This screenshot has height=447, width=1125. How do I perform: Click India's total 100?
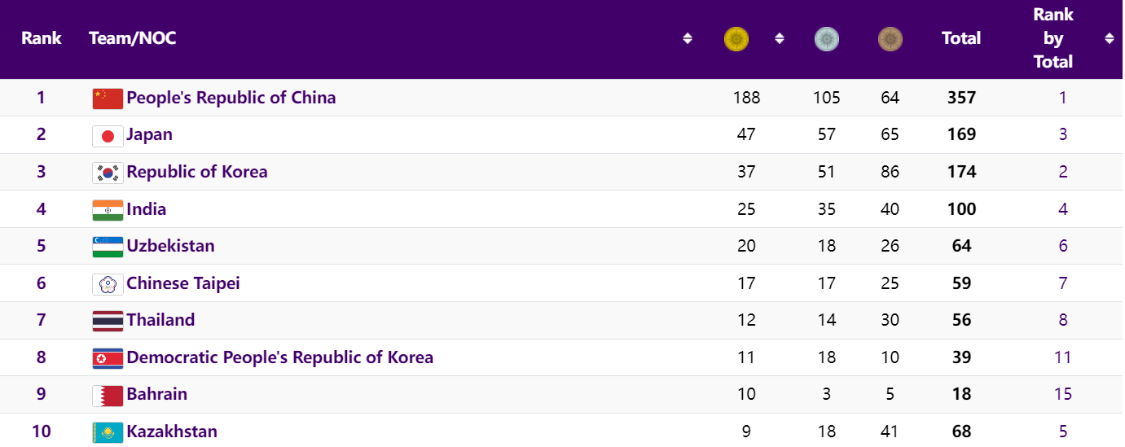click(x=962, y=209)
